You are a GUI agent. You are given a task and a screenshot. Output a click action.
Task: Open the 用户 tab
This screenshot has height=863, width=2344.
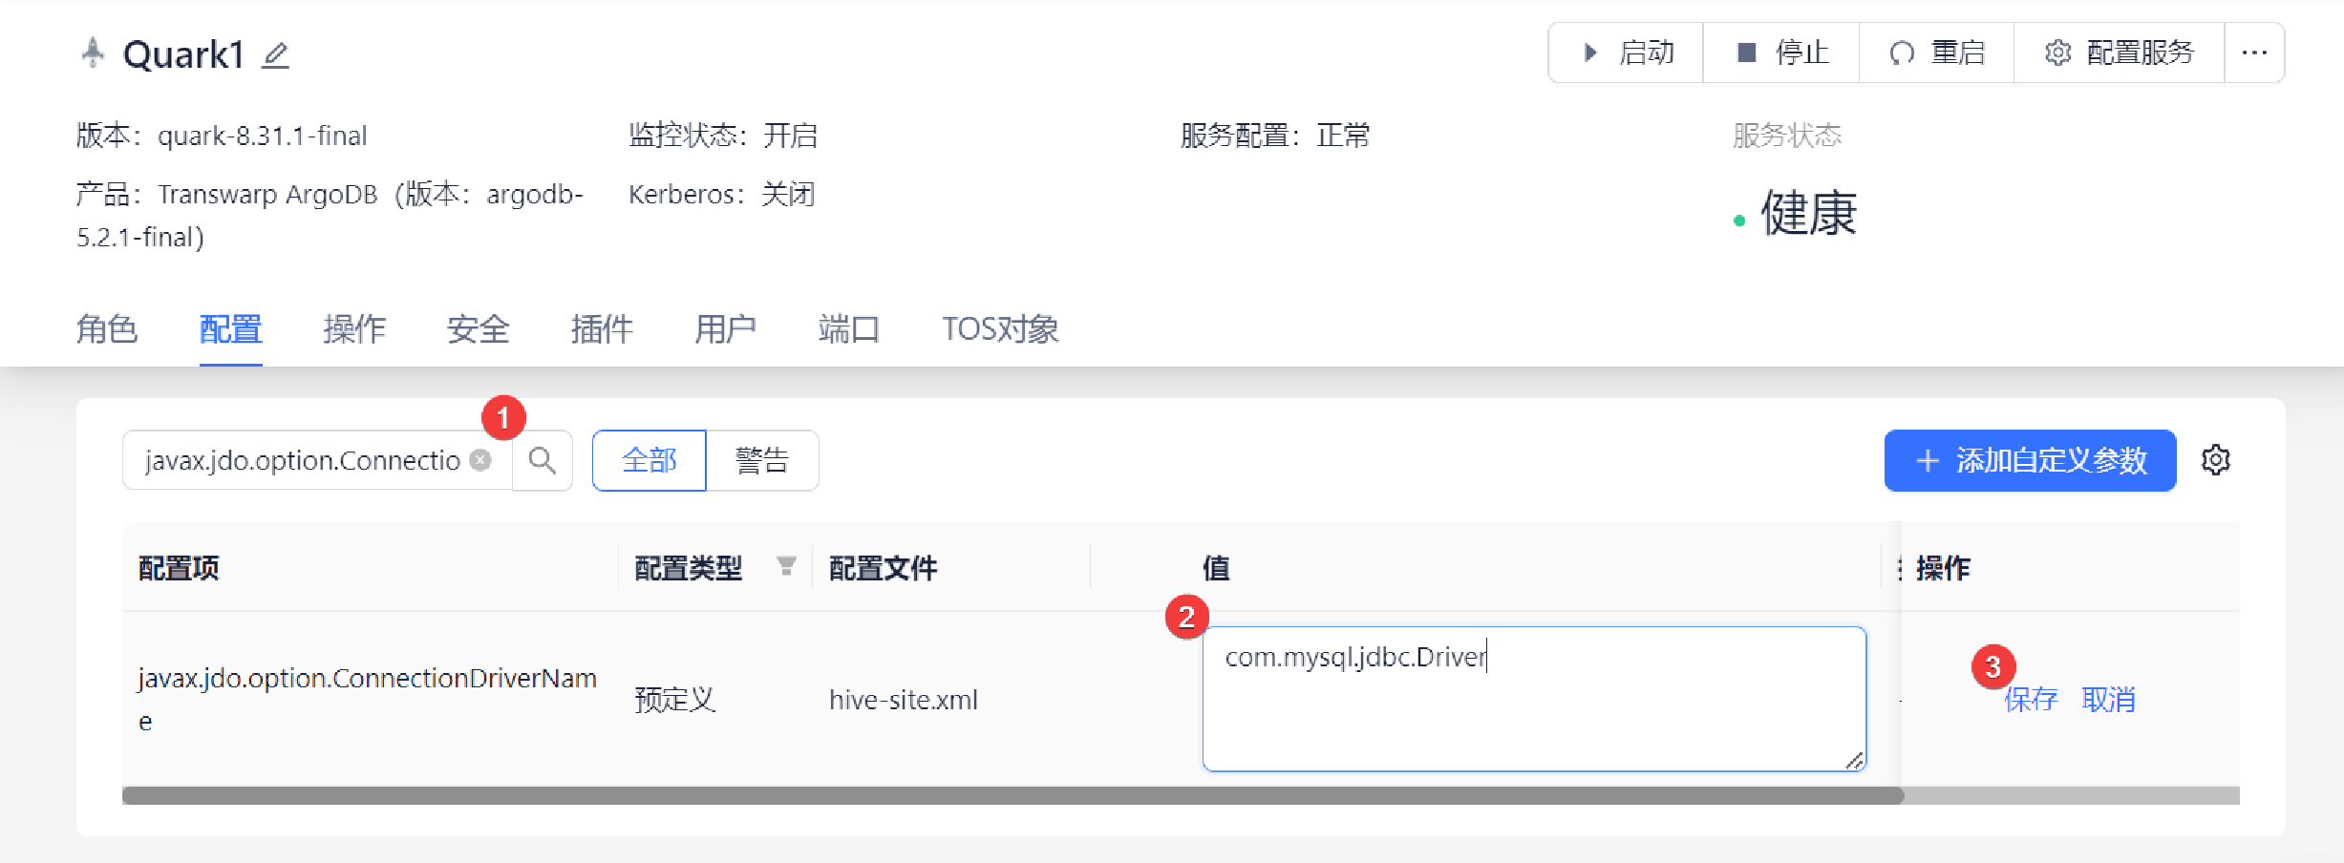pos(725,329)
